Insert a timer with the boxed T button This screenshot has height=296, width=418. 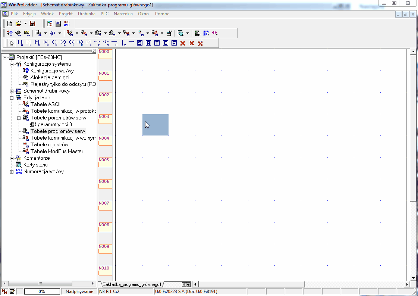tap(157, 43)
